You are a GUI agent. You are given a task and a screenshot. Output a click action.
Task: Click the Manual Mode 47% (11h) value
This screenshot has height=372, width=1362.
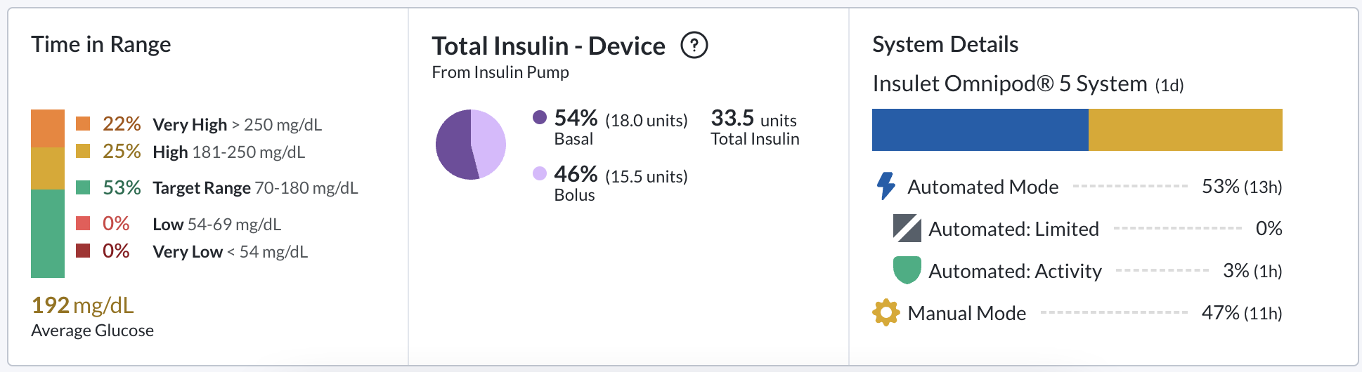pos(1242,312)
